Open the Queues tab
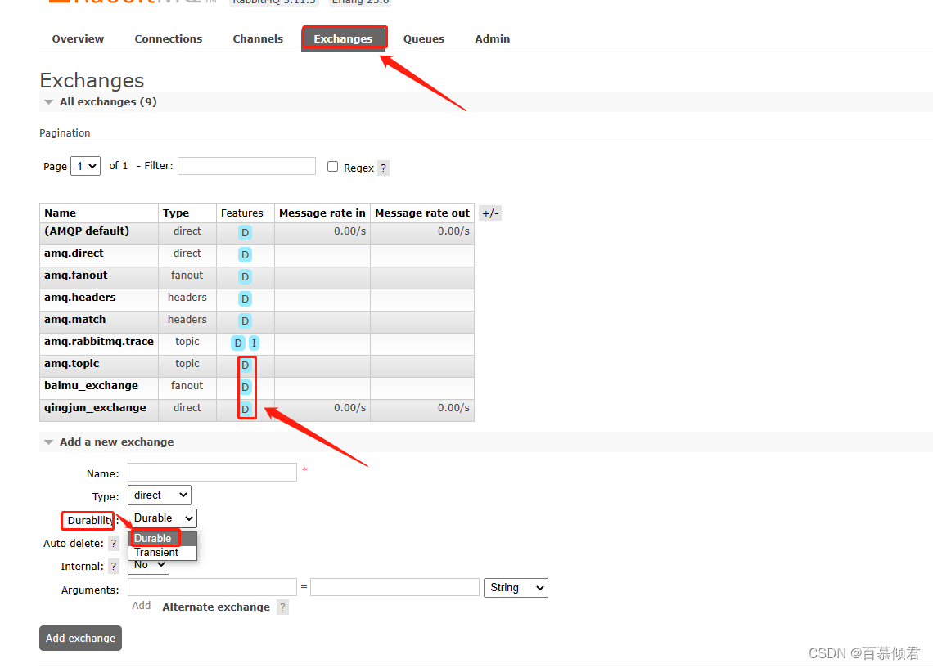Screen dimensions: 933x668 click(424, 38)
